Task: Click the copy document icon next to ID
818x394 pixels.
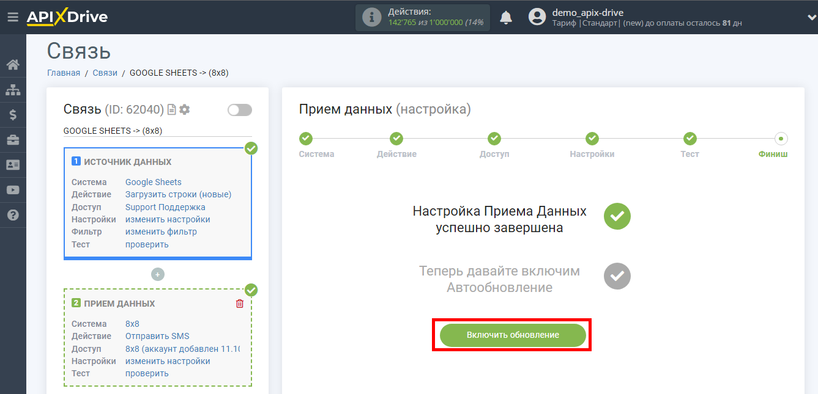Action: pyautogui.click(x=172, y=109)
